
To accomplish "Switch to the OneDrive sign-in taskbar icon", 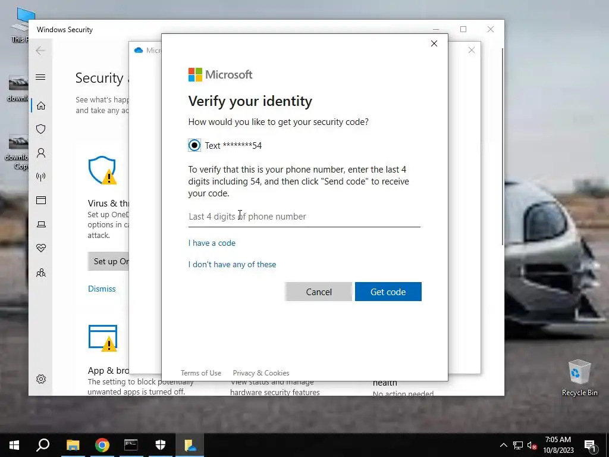I will [x=190, y=445].
